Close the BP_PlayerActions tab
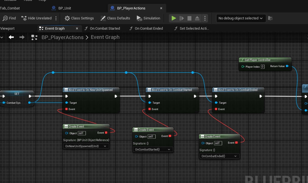Image resolution: width=308 pixels, height=183 pixels. click(161, 8)
